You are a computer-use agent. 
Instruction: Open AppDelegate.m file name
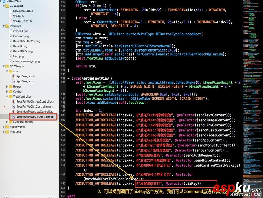click(26, 81)
